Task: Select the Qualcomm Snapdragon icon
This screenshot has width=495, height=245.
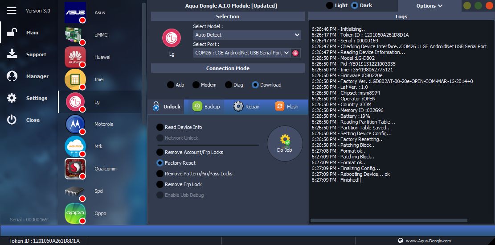Action: click(x=75, y=169)
